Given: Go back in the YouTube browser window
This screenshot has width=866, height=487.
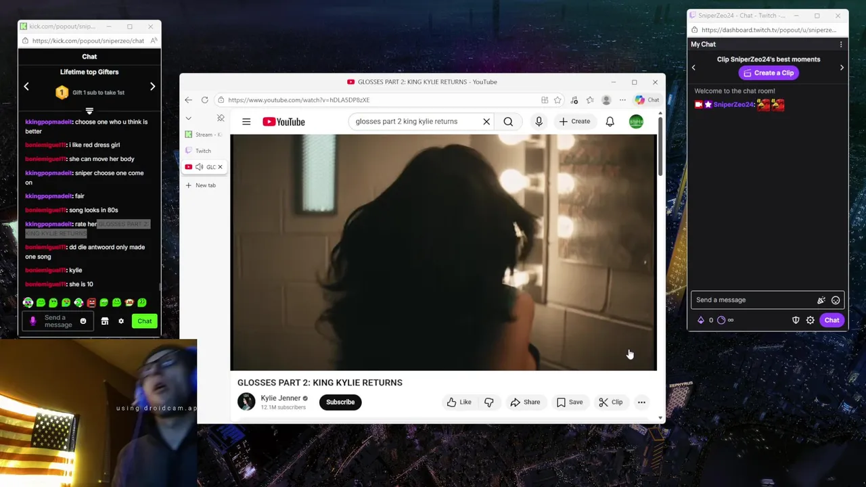Looking at the screenshot, I should (188, 100).
